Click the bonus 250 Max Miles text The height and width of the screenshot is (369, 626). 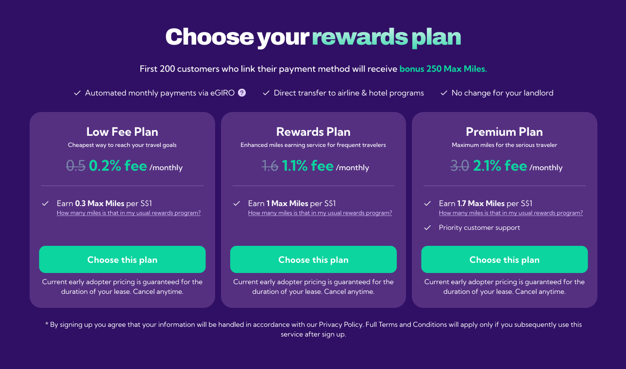click(443, 69)
